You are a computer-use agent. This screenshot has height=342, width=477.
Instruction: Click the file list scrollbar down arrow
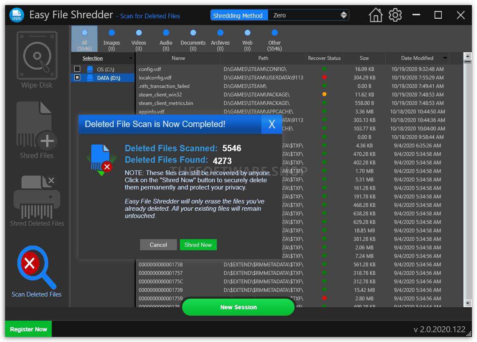(x=468, y=303)
